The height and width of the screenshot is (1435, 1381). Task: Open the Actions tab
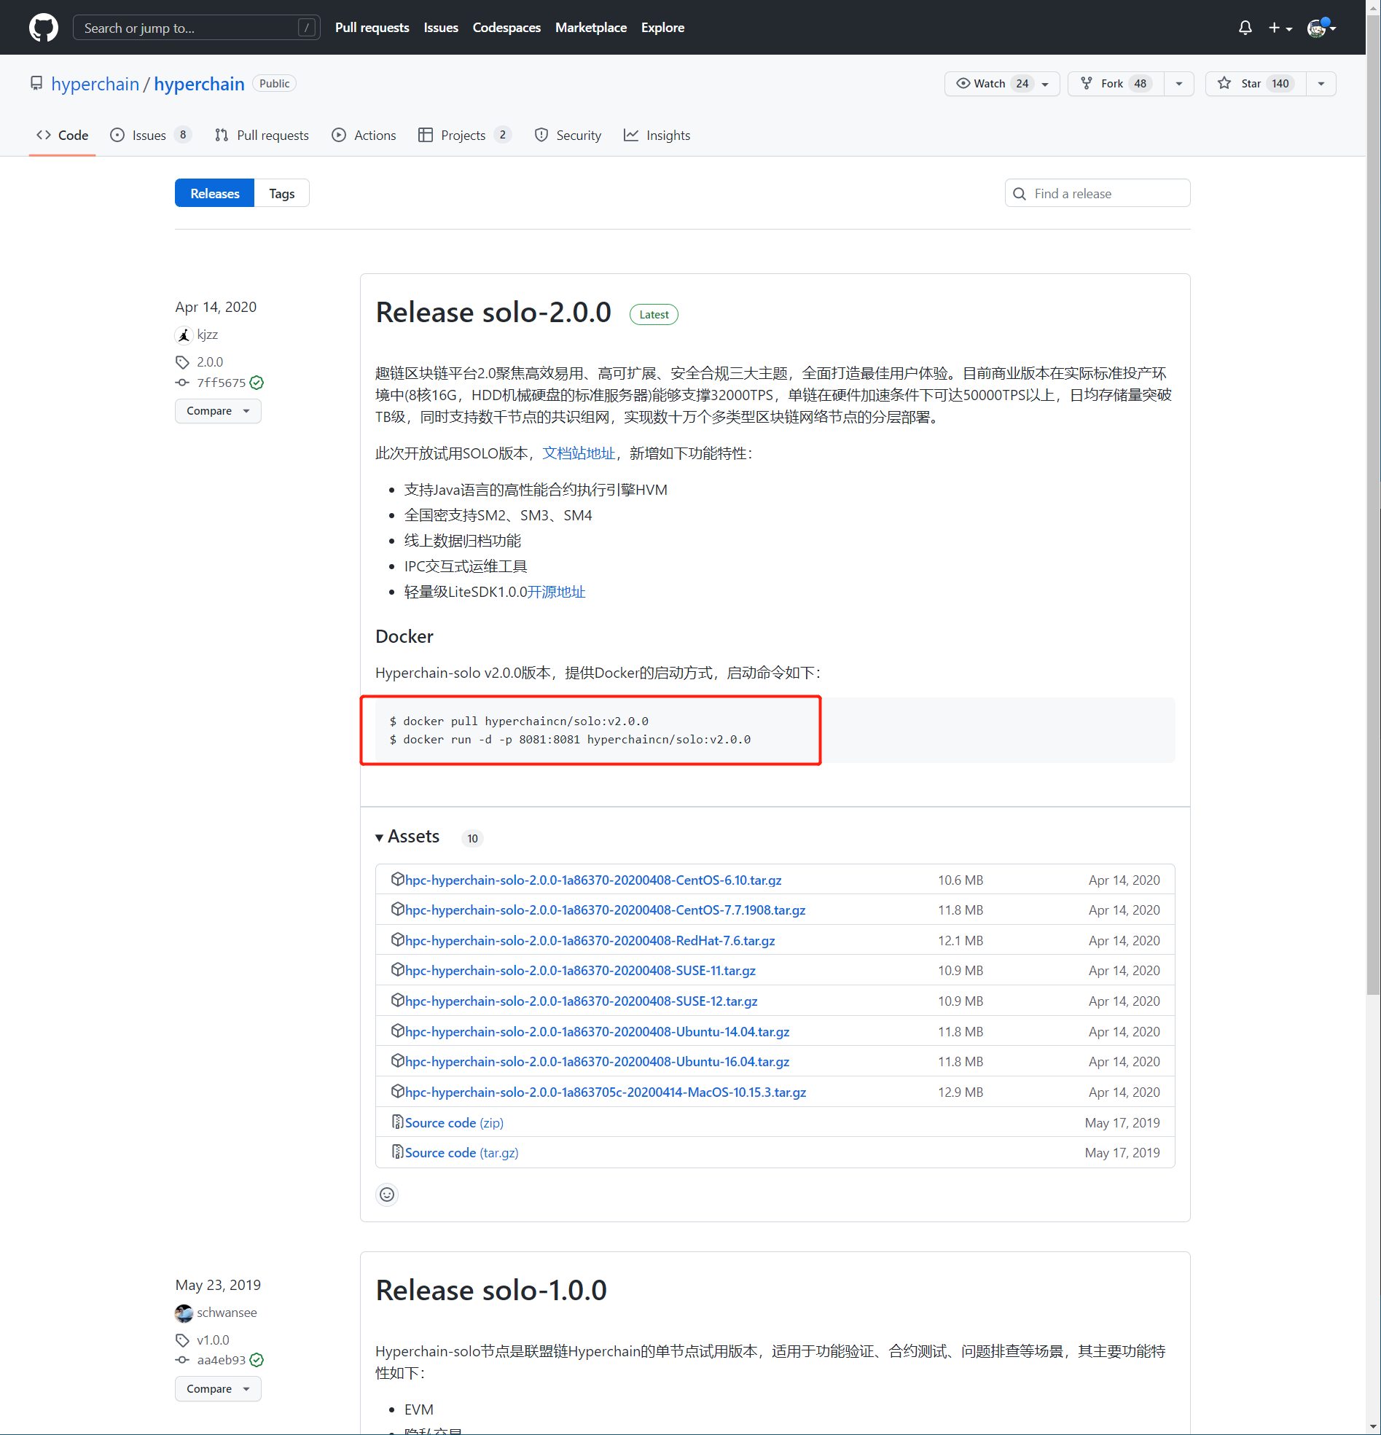click(364, 136)
